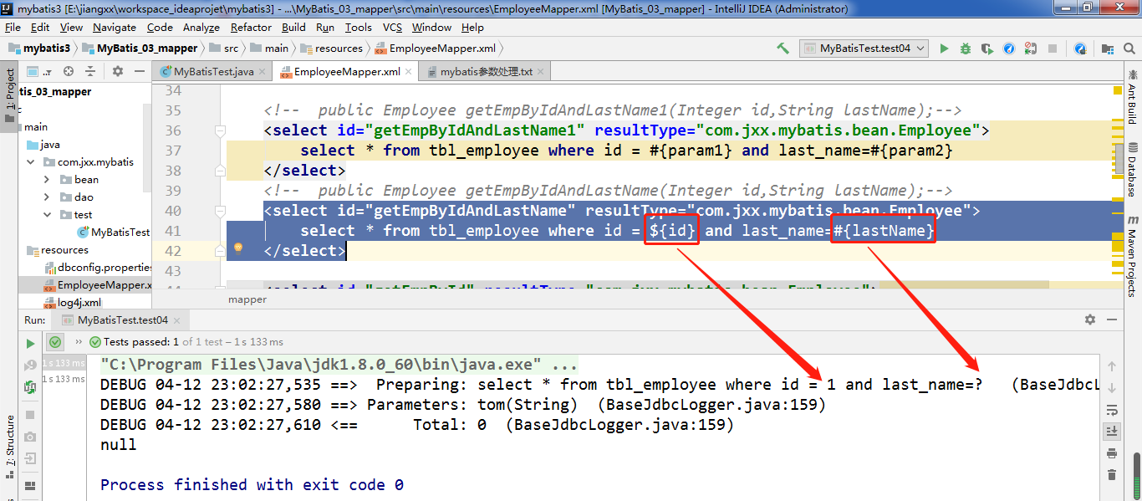Click the Attach Debugger to Process icon
The image size is (1142, 501).
coord(1030,49)
